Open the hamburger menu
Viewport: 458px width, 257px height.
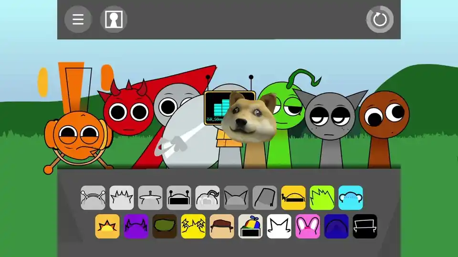coord(78,20)
